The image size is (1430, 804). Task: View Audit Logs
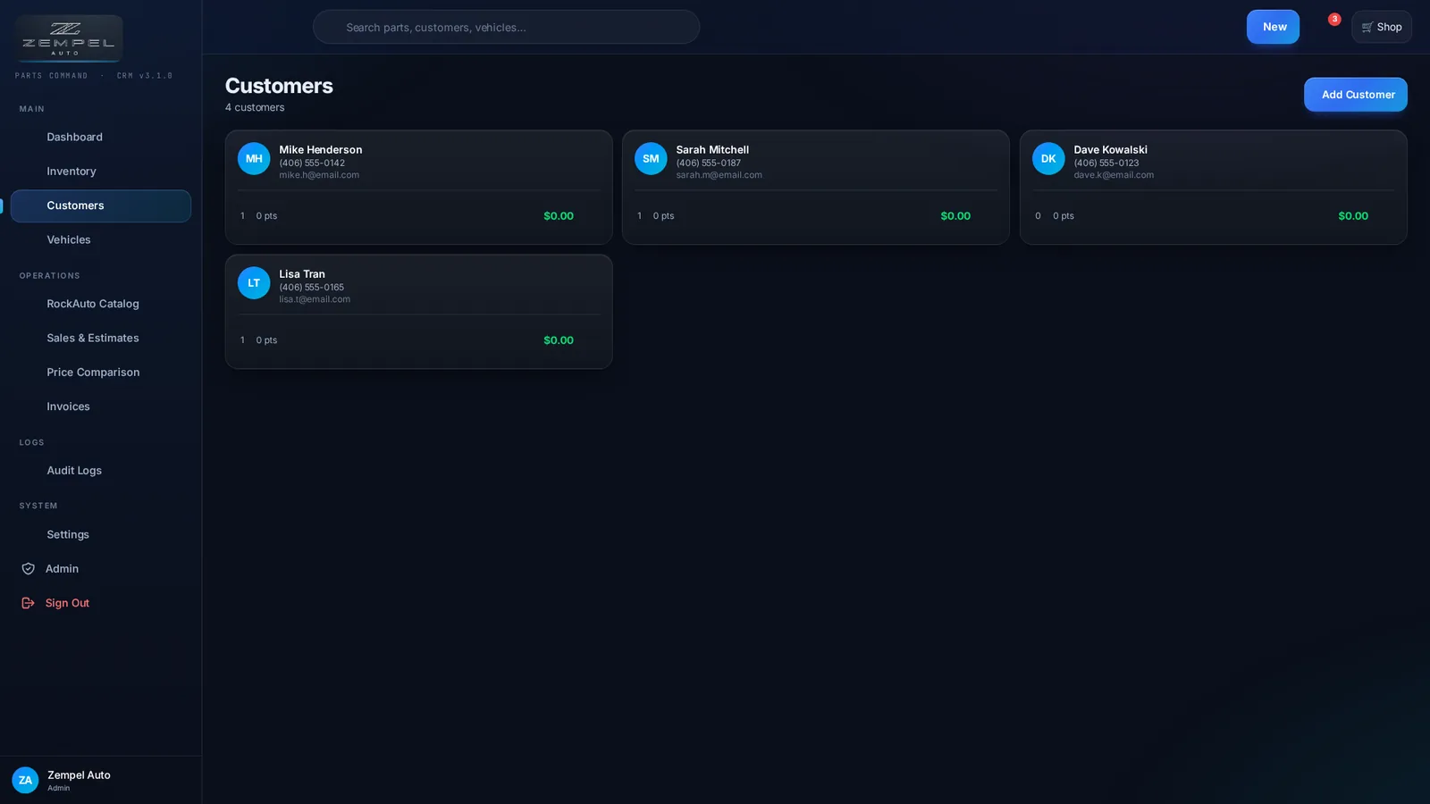(x=101, y=471)
